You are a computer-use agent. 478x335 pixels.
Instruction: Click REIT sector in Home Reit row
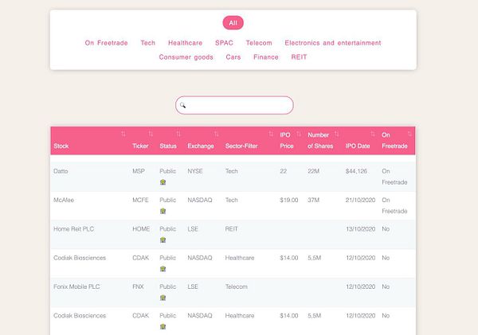pos(231,229)
